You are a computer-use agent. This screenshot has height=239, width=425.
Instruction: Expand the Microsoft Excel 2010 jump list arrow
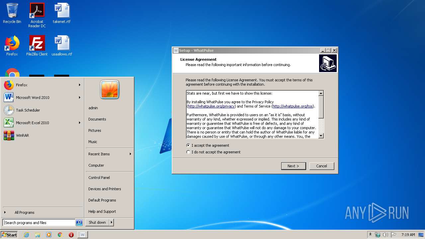tap(80, 123)
